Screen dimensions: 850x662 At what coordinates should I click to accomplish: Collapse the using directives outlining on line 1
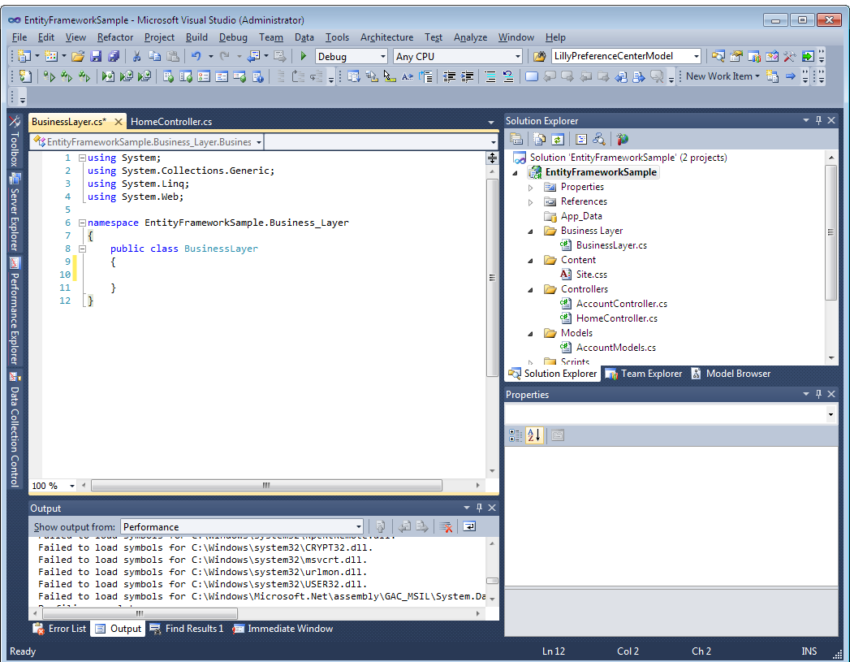pyautogui.click(x=82, y=158)
